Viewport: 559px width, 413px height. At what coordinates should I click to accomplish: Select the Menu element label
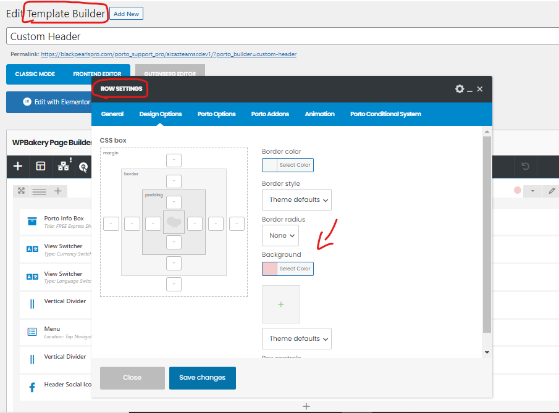point(52,328)
